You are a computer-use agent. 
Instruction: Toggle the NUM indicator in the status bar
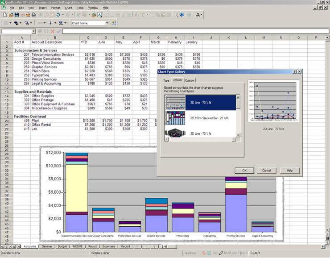[x=227, y=253]
